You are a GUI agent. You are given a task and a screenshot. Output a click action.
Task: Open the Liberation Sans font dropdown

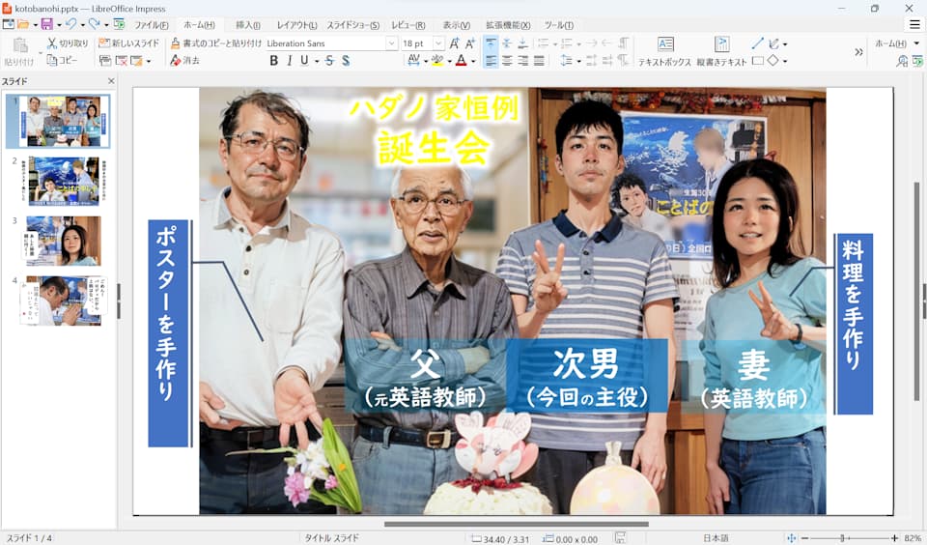point(391,43)
